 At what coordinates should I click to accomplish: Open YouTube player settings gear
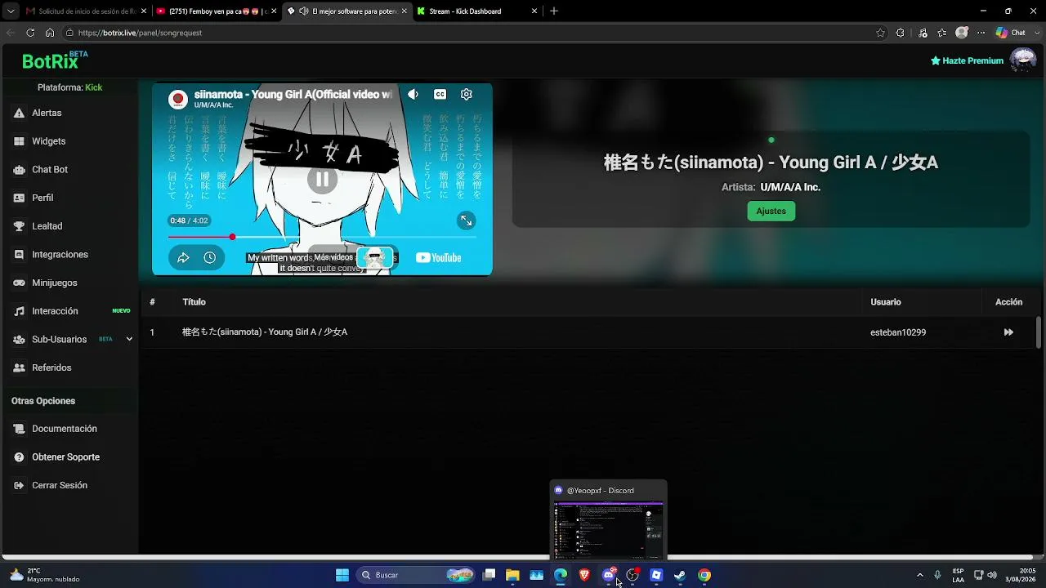466,94
